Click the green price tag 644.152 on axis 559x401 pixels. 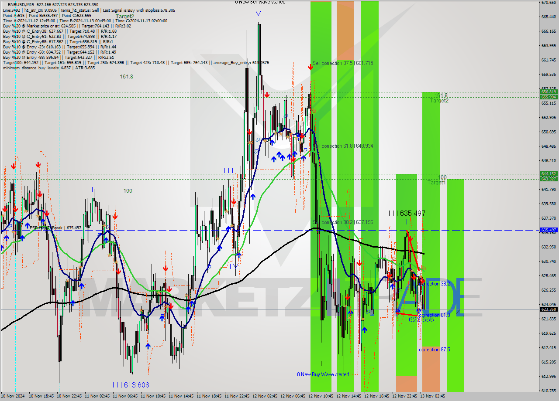pyautogui.click(x=549, y=173)
